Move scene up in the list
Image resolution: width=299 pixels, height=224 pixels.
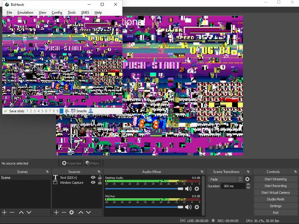tap(21, 212)
